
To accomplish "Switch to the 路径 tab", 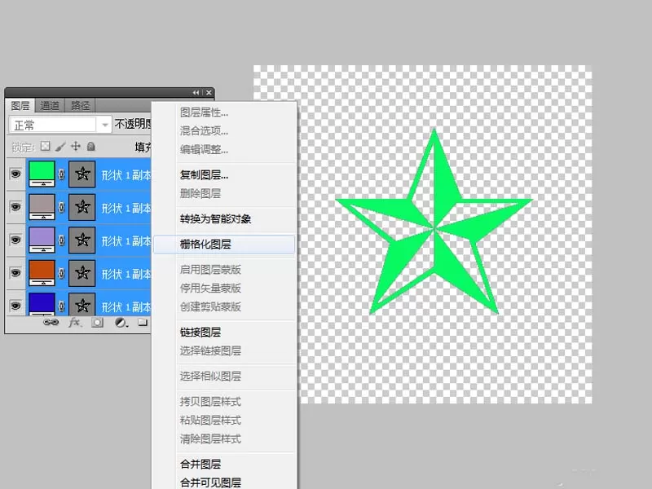I will pos(80,106).
